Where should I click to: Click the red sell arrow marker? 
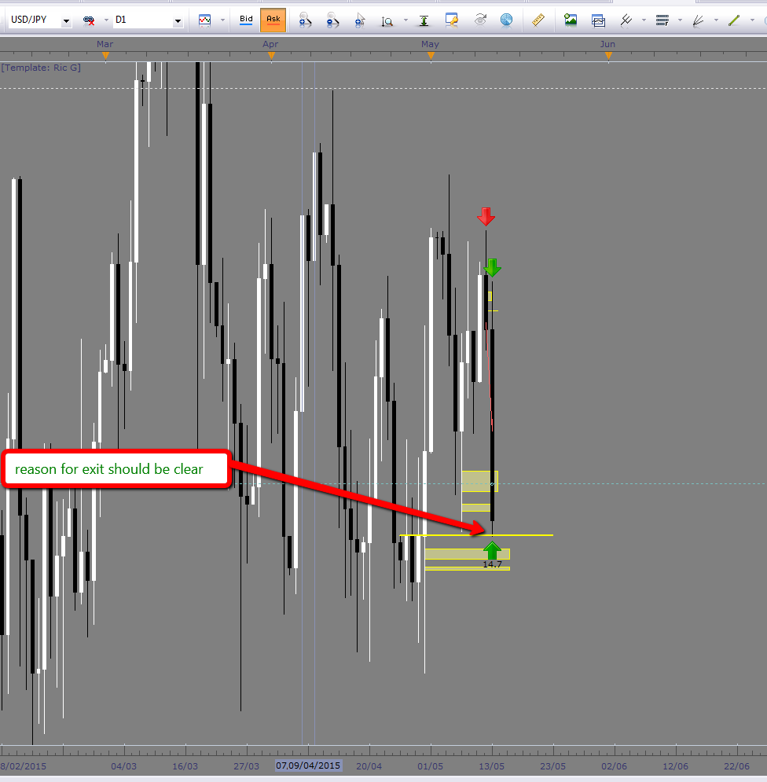tap(486, 216)
